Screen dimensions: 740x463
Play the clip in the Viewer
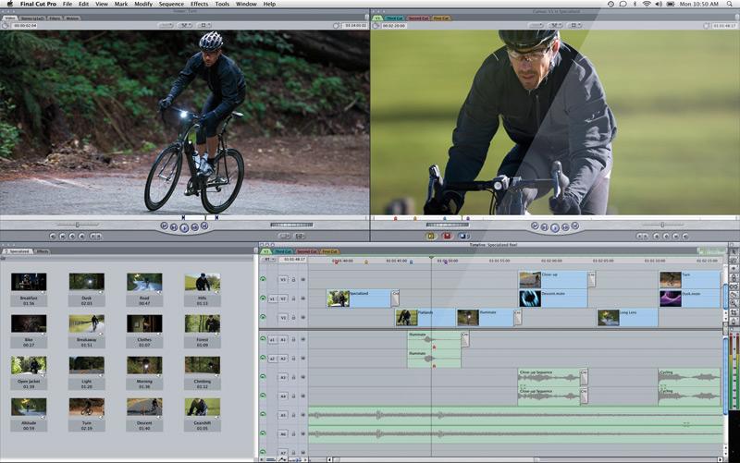184,227
